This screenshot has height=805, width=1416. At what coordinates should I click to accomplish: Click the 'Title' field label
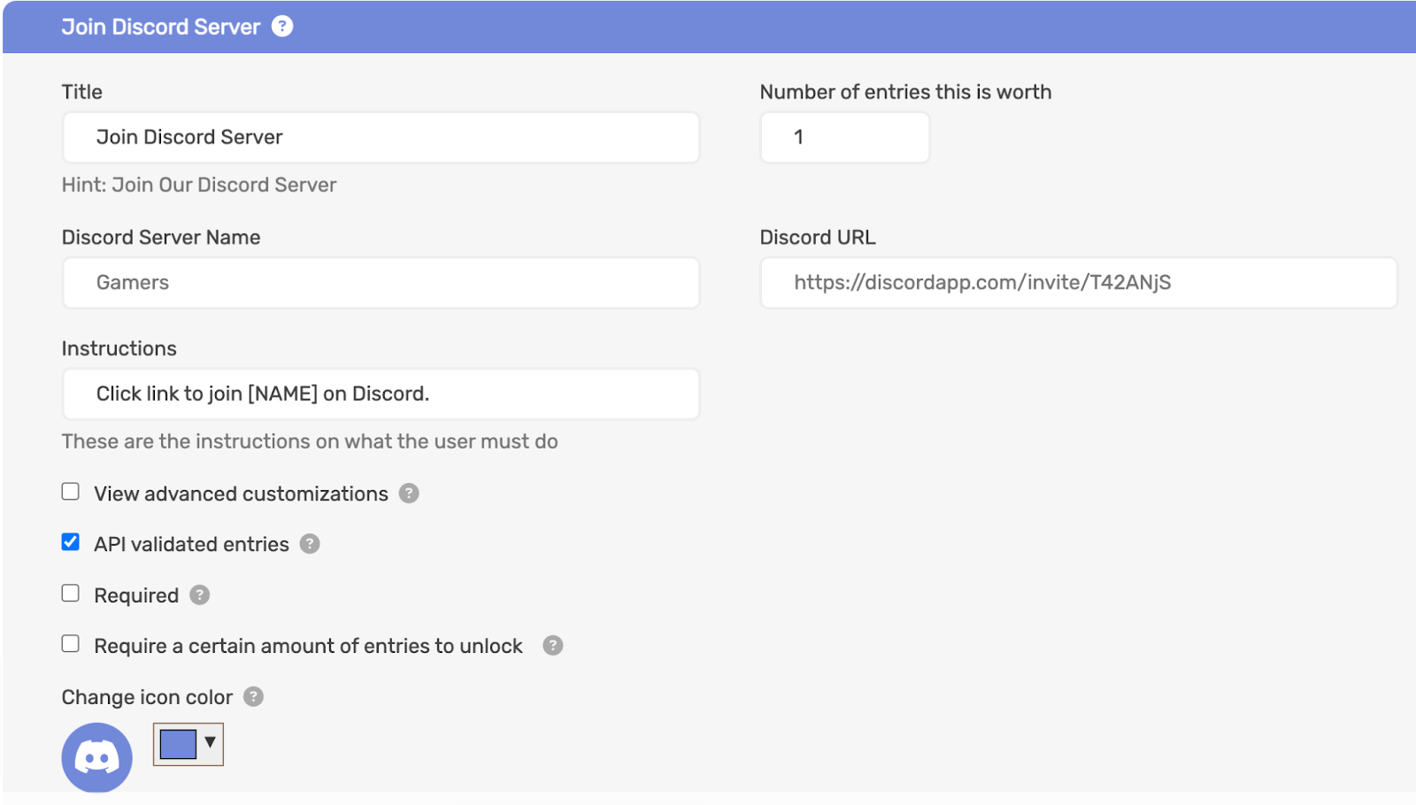(x=82, y=92)
